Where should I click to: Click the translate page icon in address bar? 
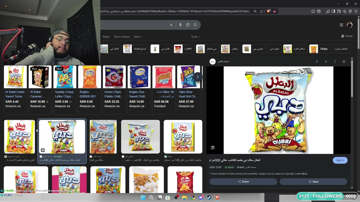(255, 11)
